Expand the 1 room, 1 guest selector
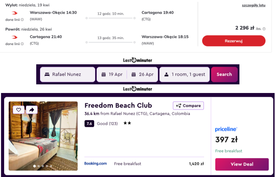276x177 pixels. pyautogui.click(x=185, y=74)
